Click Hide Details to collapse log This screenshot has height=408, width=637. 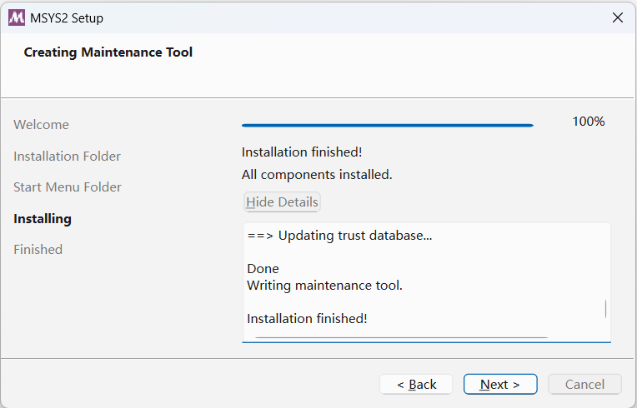(282, 202)
